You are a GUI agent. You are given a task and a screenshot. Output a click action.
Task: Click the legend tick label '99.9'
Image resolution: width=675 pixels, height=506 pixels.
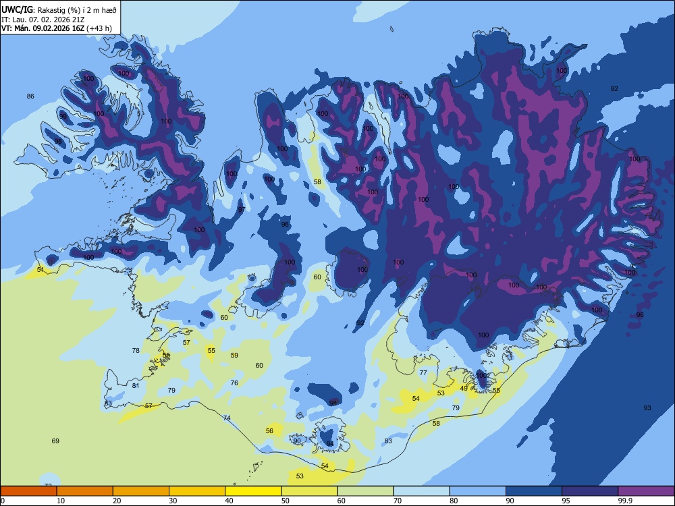click(x=624, y=501)
